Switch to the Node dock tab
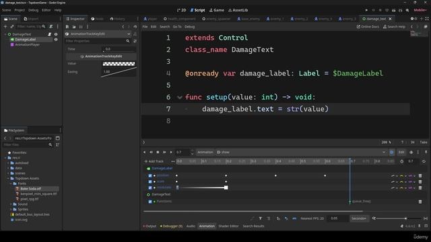 (x=97, y=19)
